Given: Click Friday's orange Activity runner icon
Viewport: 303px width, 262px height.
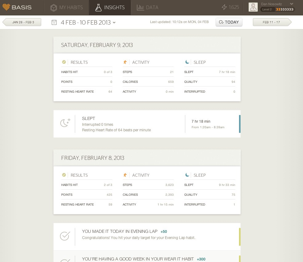Looking at the screenshot, I should tap(125, 175).
